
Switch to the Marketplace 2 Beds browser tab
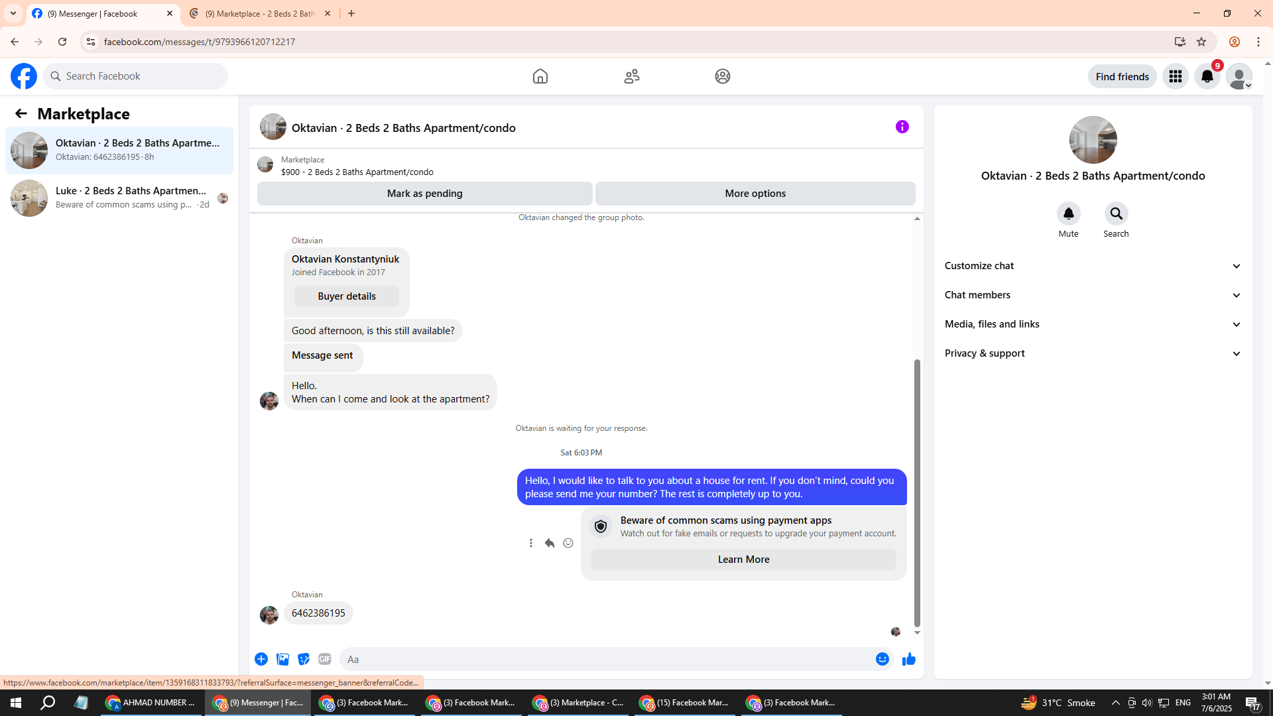pos(260,13)
